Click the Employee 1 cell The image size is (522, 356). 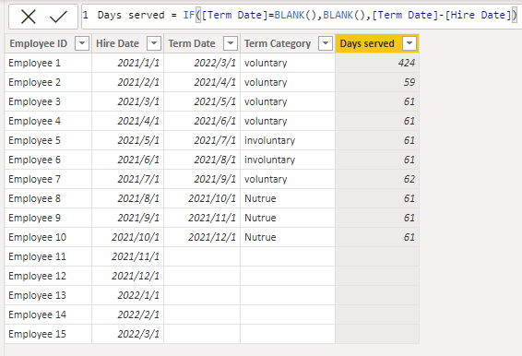click(x=48, y=63)
